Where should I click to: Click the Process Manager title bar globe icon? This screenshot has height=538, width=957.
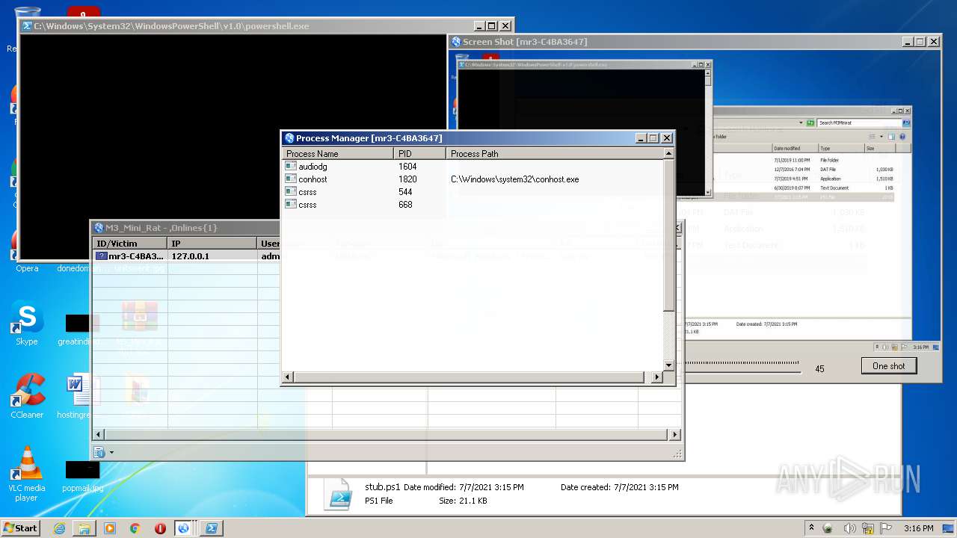click(289, 138)
